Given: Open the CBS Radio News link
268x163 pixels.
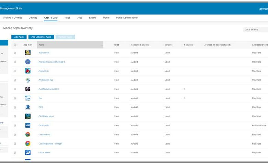Looking at the screenshot, I should click(x=46, y=116).
